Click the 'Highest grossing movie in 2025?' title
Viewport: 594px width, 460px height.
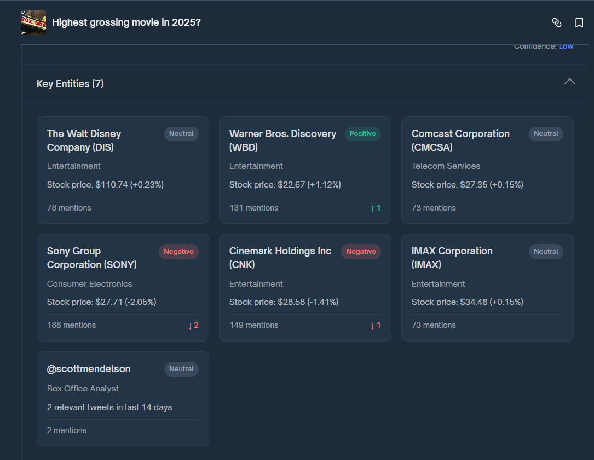tap(126, 22)
